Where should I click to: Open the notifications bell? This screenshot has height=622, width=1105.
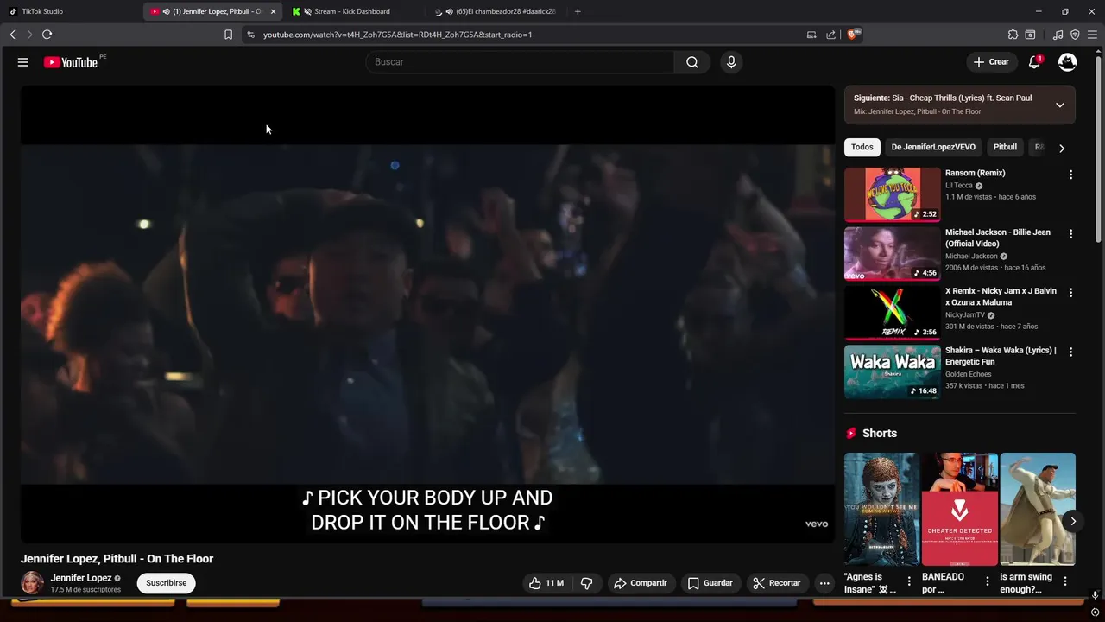click(x=1034, y=62)
